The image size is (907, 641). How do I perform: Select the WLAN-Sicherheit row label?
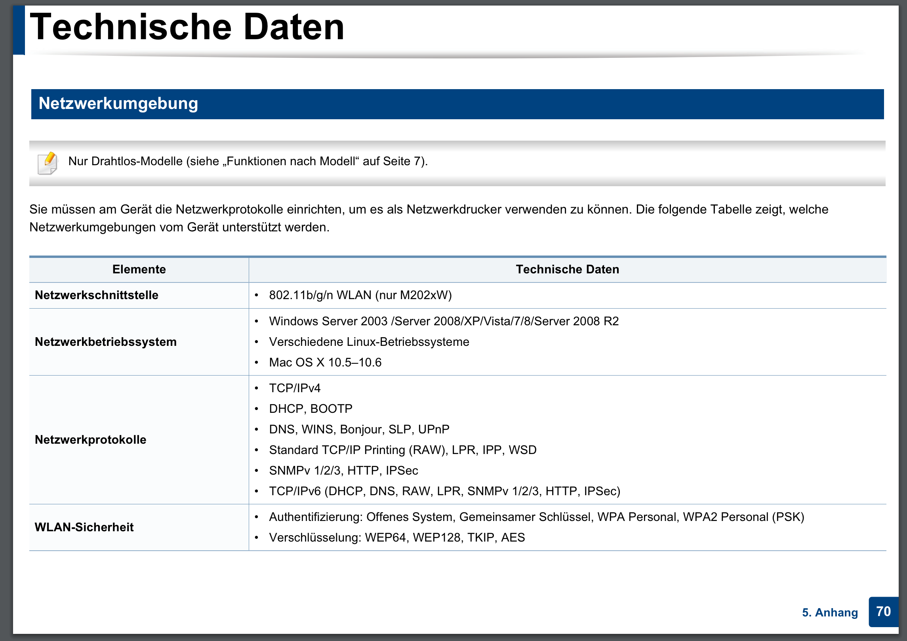click(x=84, y=527)
